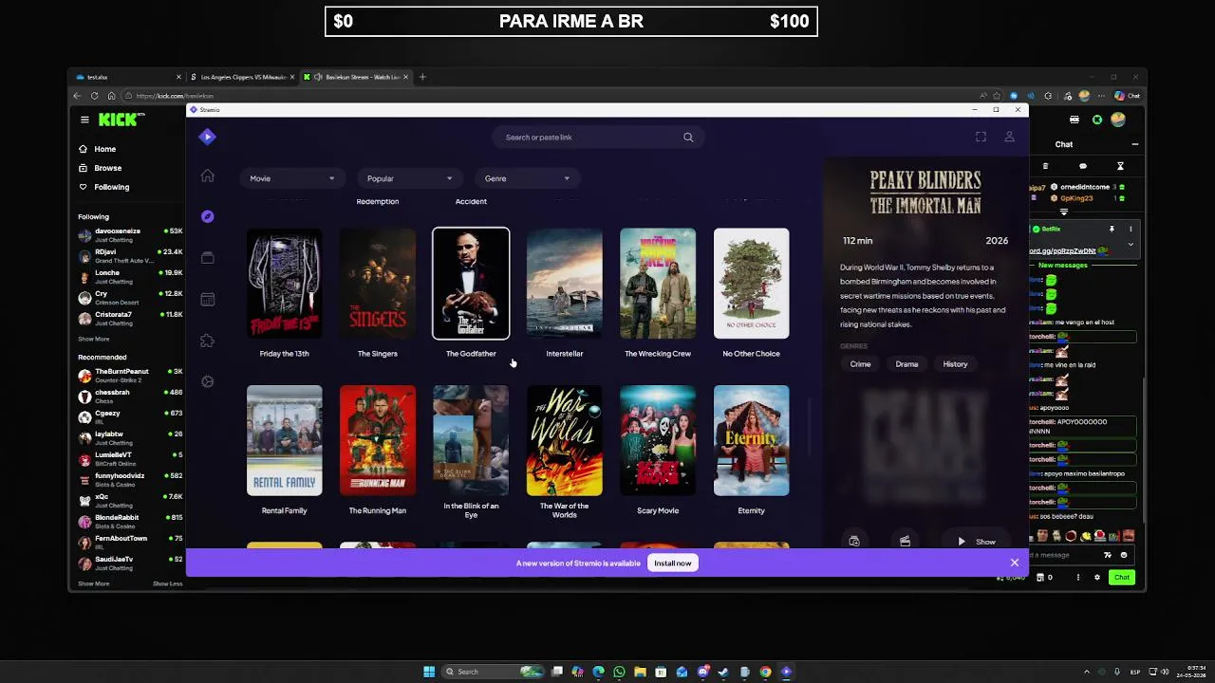Open the Stremio Library sidebar icon
This screenshot has height=683, width=1215.
click(x=207, y=258)
